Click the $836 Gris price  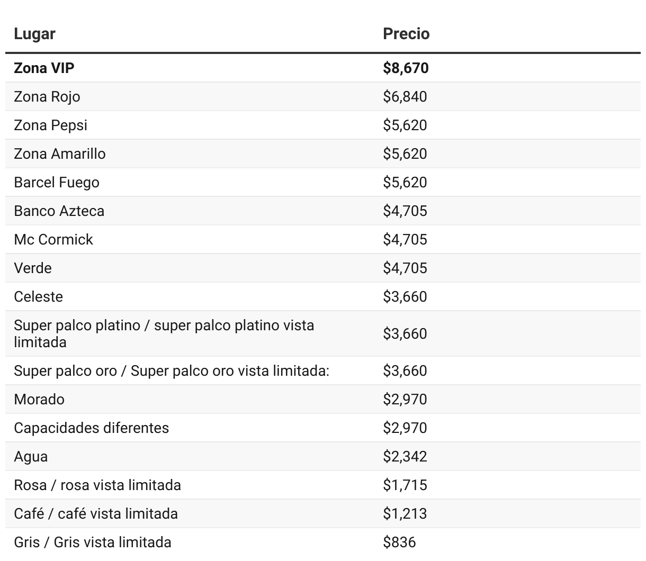coord(400,542)
